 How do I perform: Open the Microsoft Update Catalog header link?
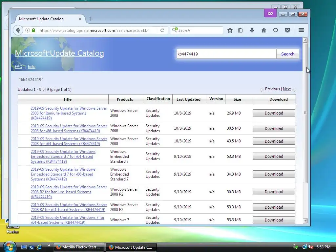(59, 53)
